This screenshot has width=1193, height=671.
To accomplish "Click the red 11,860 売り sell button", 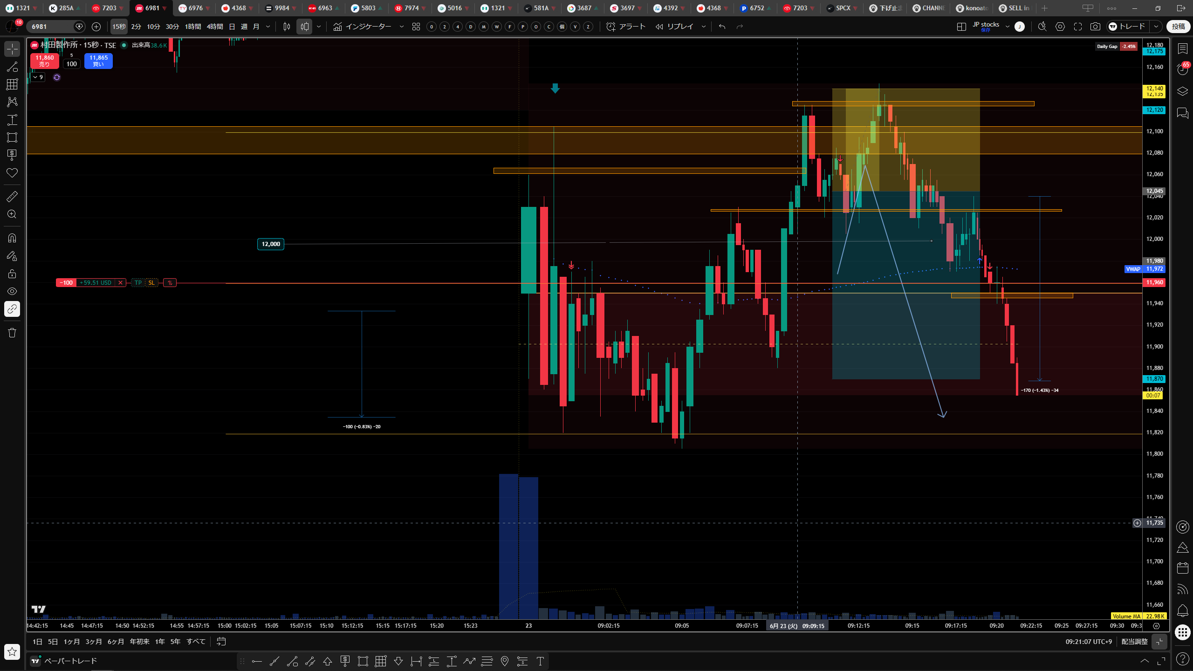I will point(44,61).
